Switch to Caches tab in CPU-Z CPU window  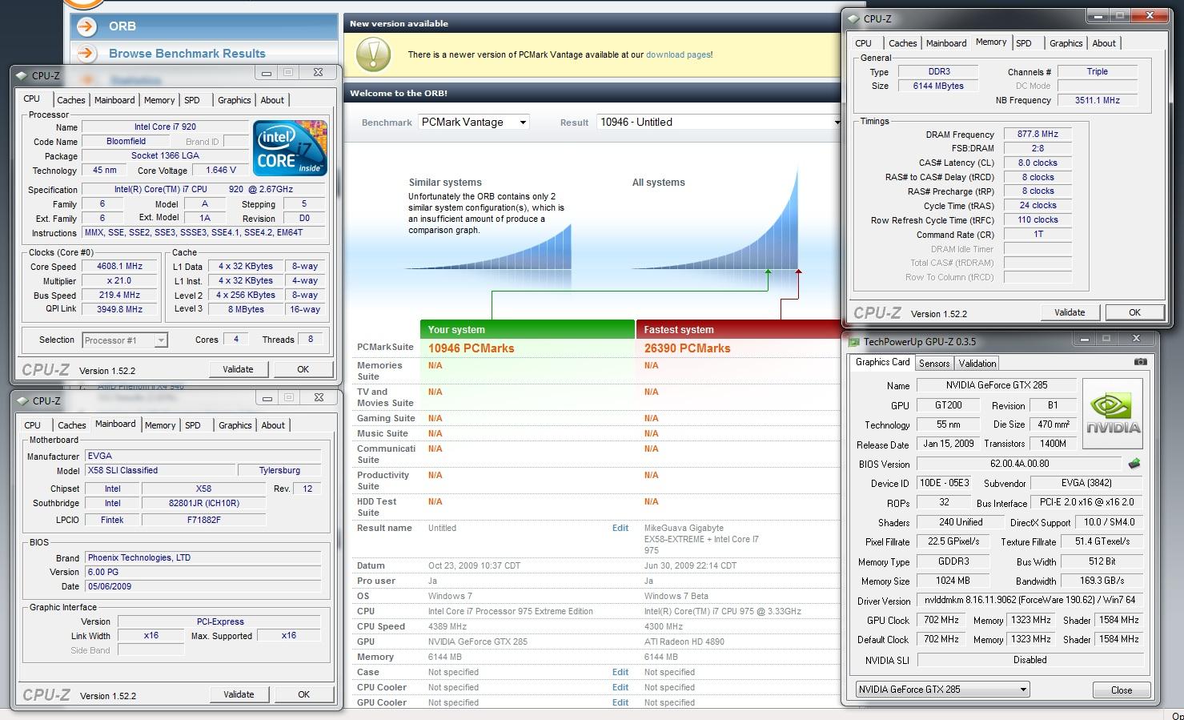point(70,100)
